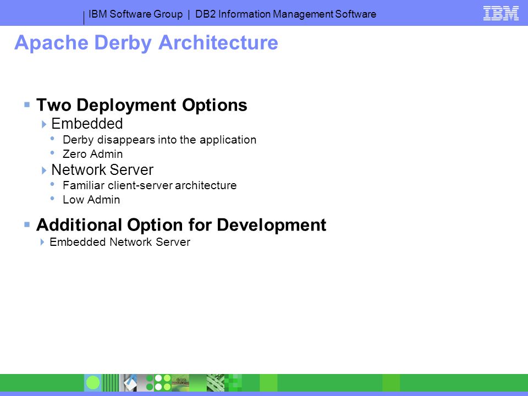Image resolution: width=528 pixels, height=396 pixels.
Task: Click 'Additional Option for Development' heading
Action: [181, 225]
